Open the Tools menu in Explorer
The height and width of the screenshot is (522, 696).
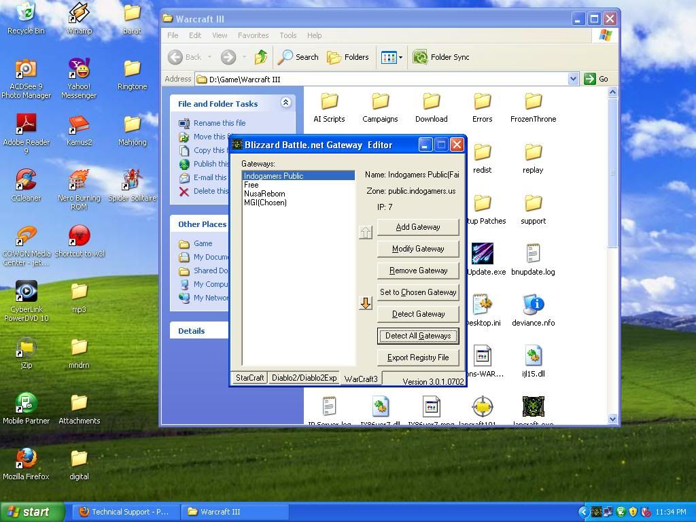(288, 35)
